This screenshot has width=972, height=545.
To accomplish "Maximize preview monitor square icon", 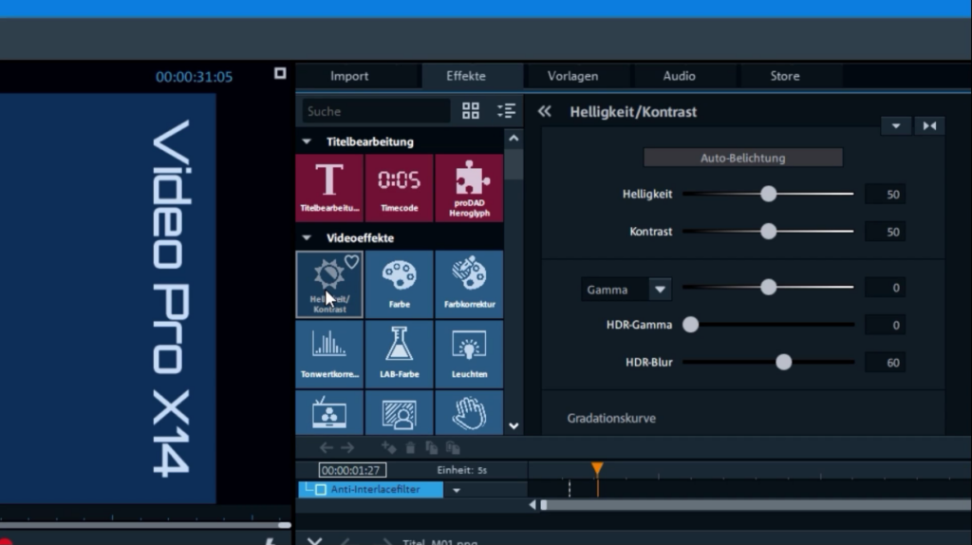I will click(280, 73).
